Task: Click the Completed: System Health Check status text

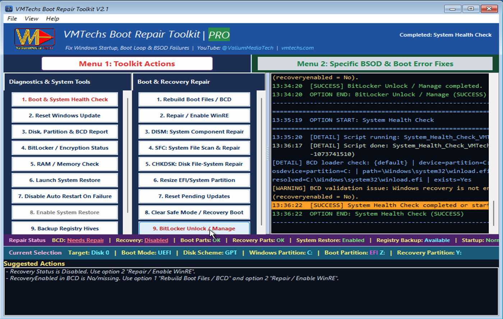Action: 446,35
